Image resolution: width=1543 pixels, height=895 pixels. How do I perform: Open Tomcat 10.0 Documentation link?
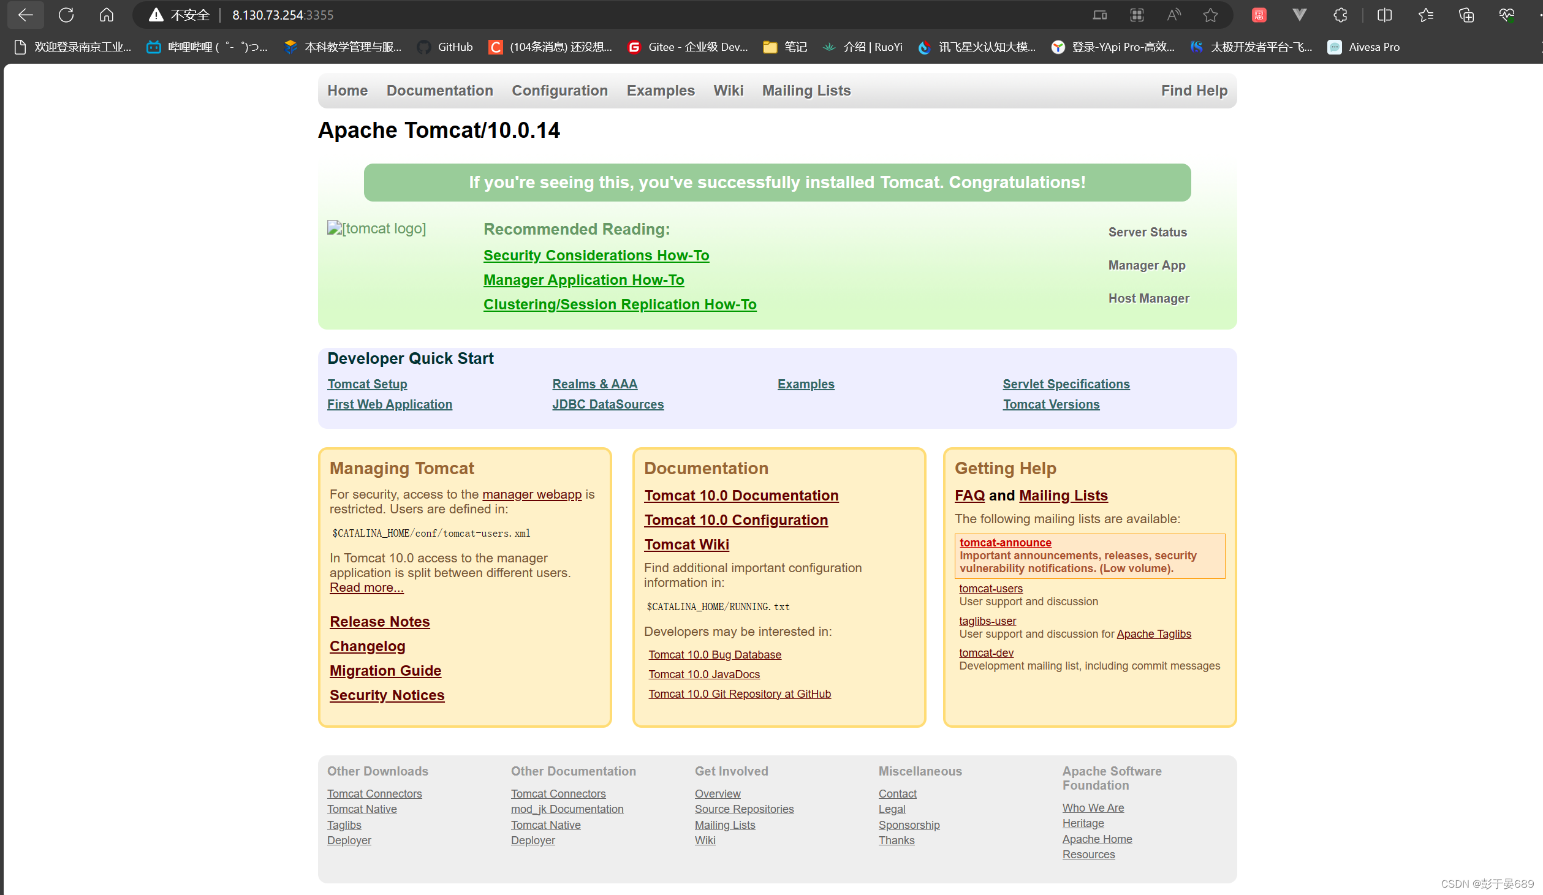741,496
